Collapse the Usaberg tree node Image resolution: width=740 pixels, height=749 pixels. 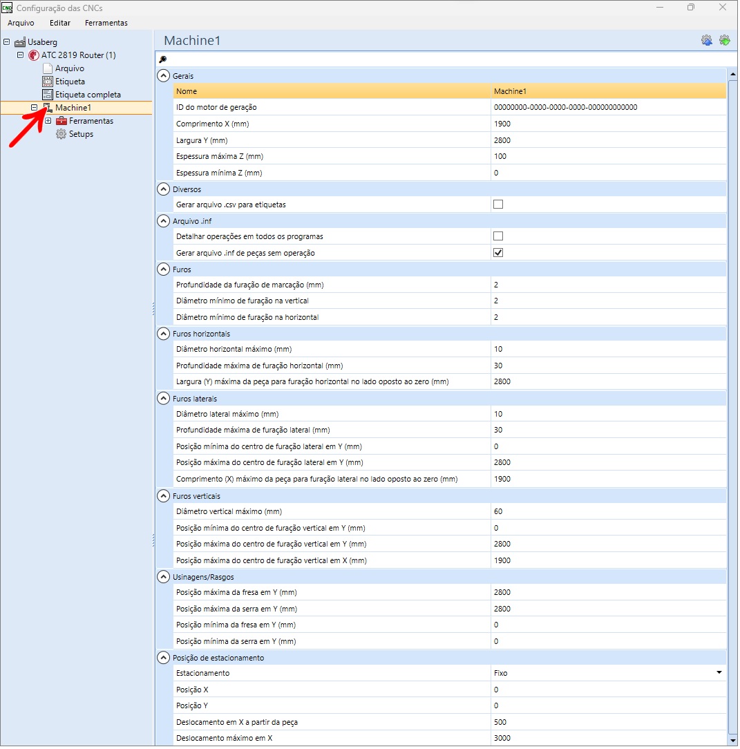pyautogui.click(x=7, y=42)
